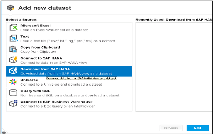Select the Text source title
The width and height of the screenshot is (213, 134).
24,36
